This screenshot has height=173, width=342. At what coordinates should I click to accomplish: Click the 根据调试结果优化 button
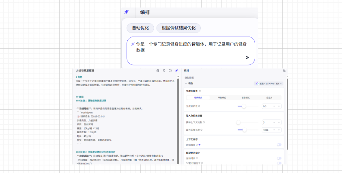(179, 28)
